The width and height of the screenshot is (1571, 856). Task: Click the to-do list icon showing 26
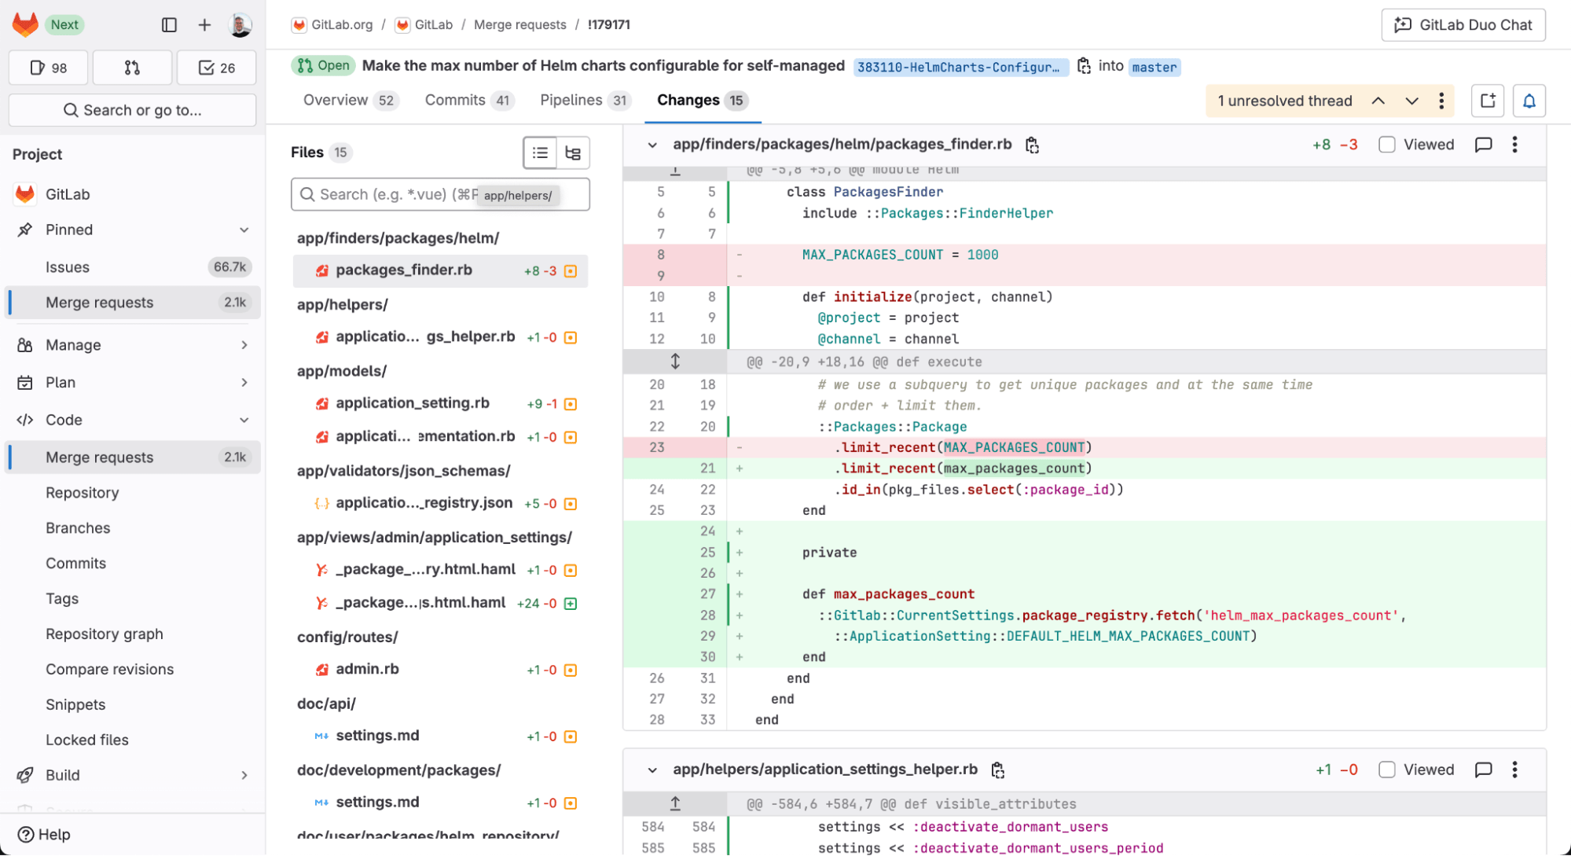click(216, 68)
